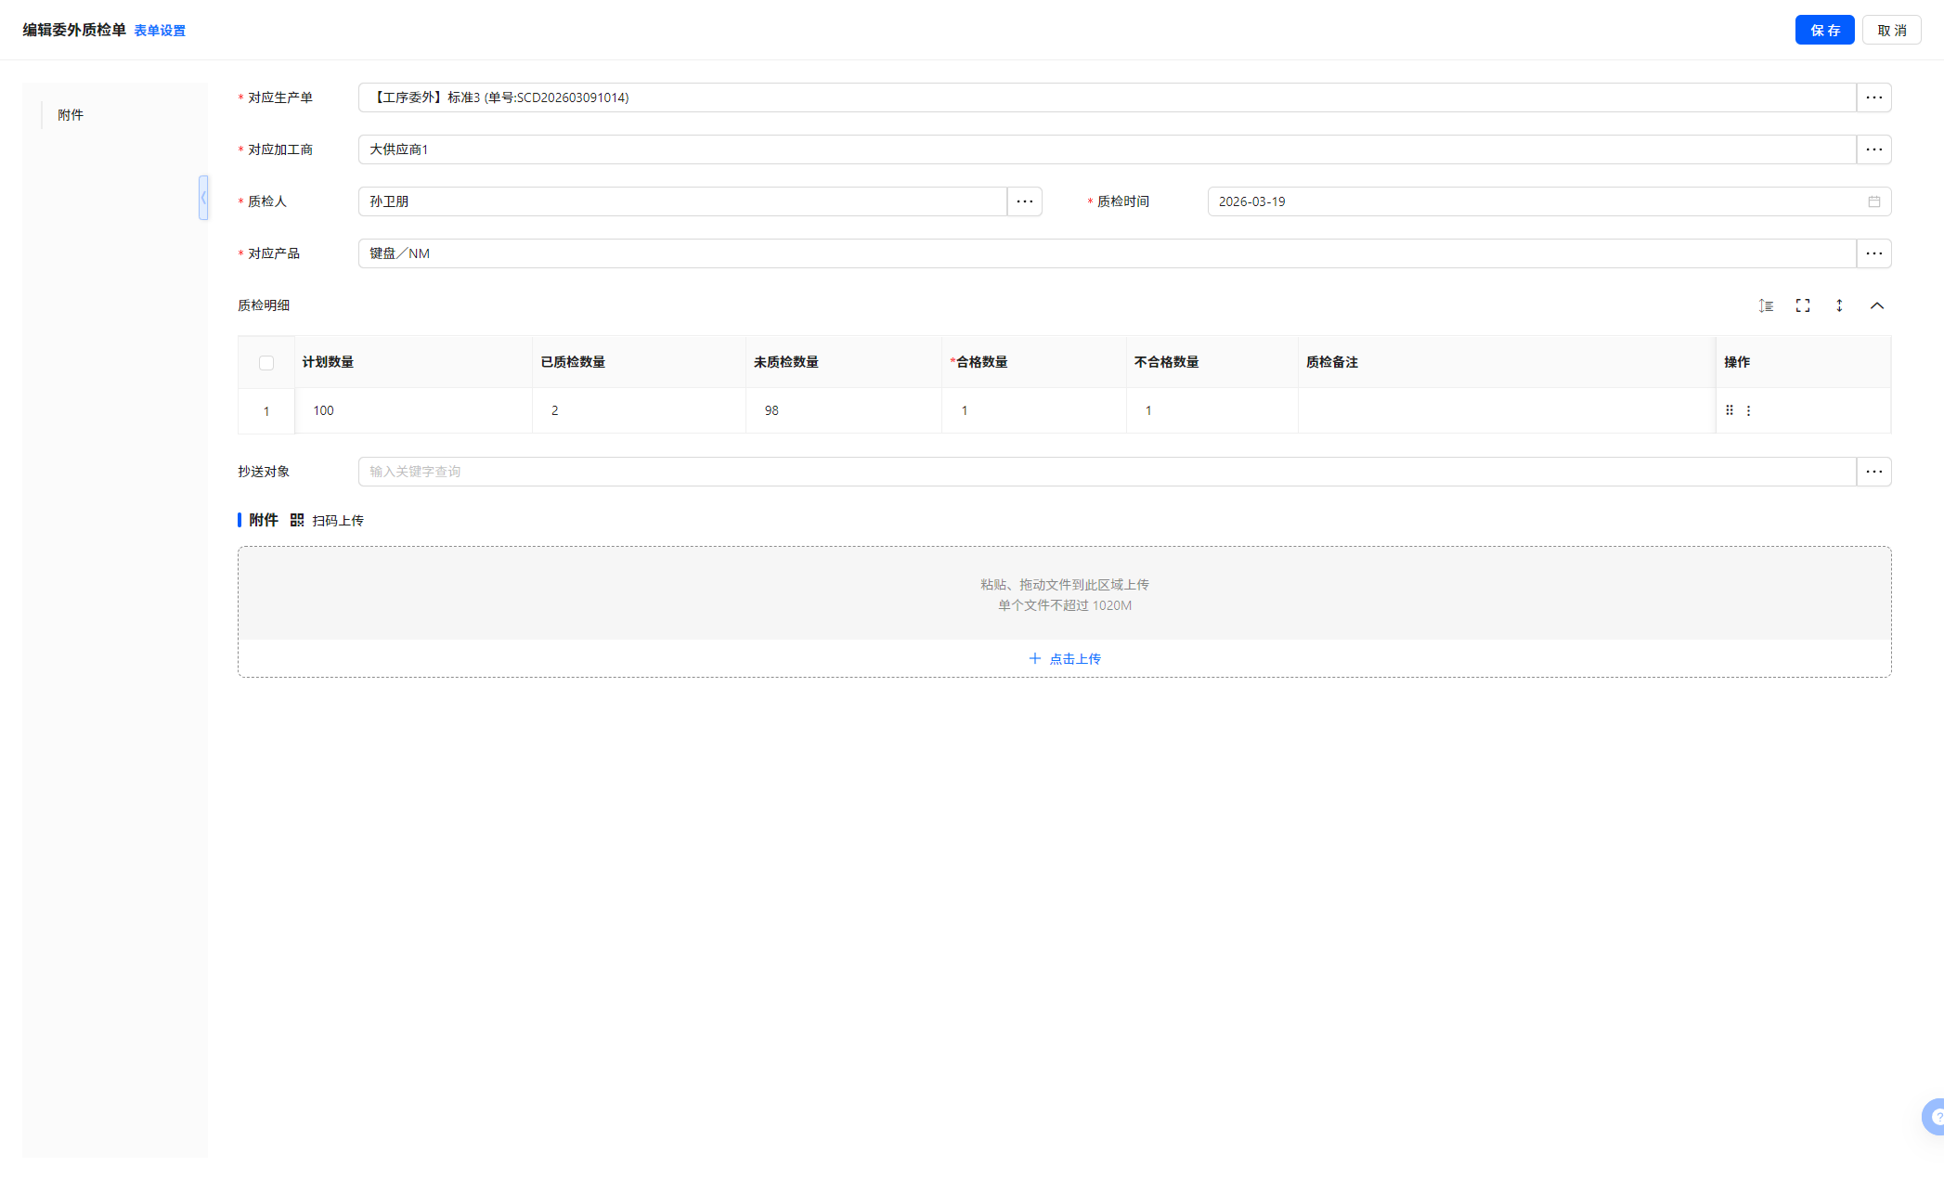Expand 质检明细 table to fullscreen
This screenshot has height=1180, width=1944.
click(x=1803, y=305)
